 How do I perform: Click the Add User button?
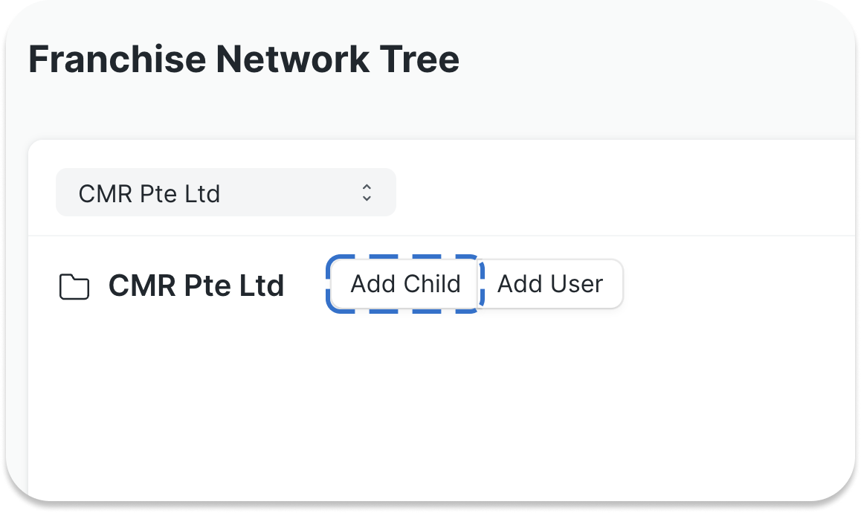point(550,284)
